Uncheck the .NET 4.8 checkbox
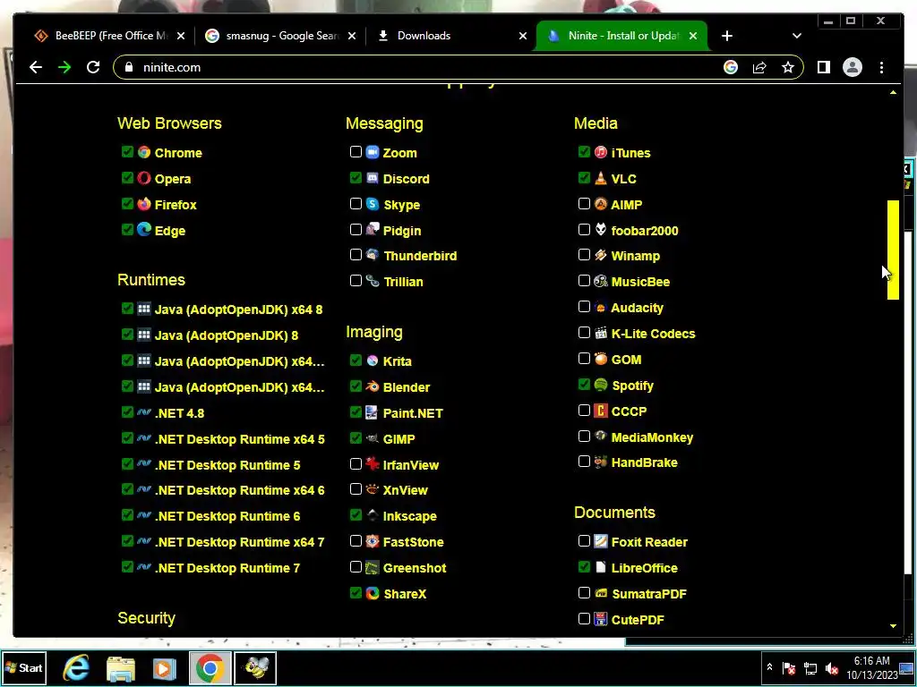Image resolution: width=917 pixels, height=687 pixels. (127, 411)
